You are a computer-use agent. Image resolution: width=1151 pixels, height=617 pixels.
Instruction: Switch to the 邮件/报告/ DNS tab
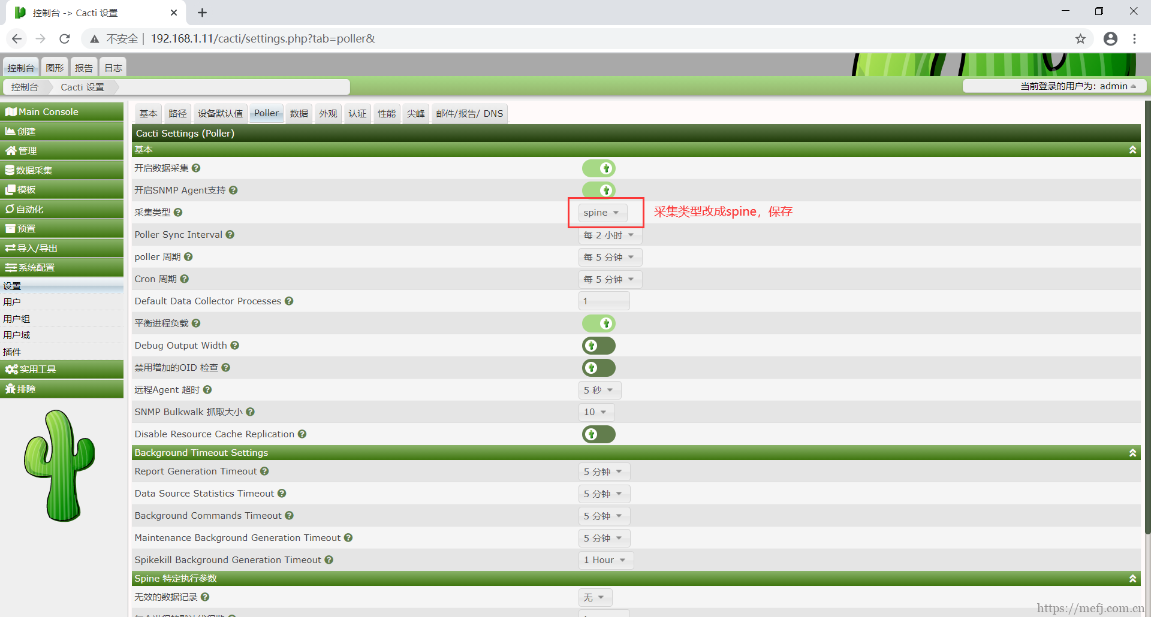[469, 113]
